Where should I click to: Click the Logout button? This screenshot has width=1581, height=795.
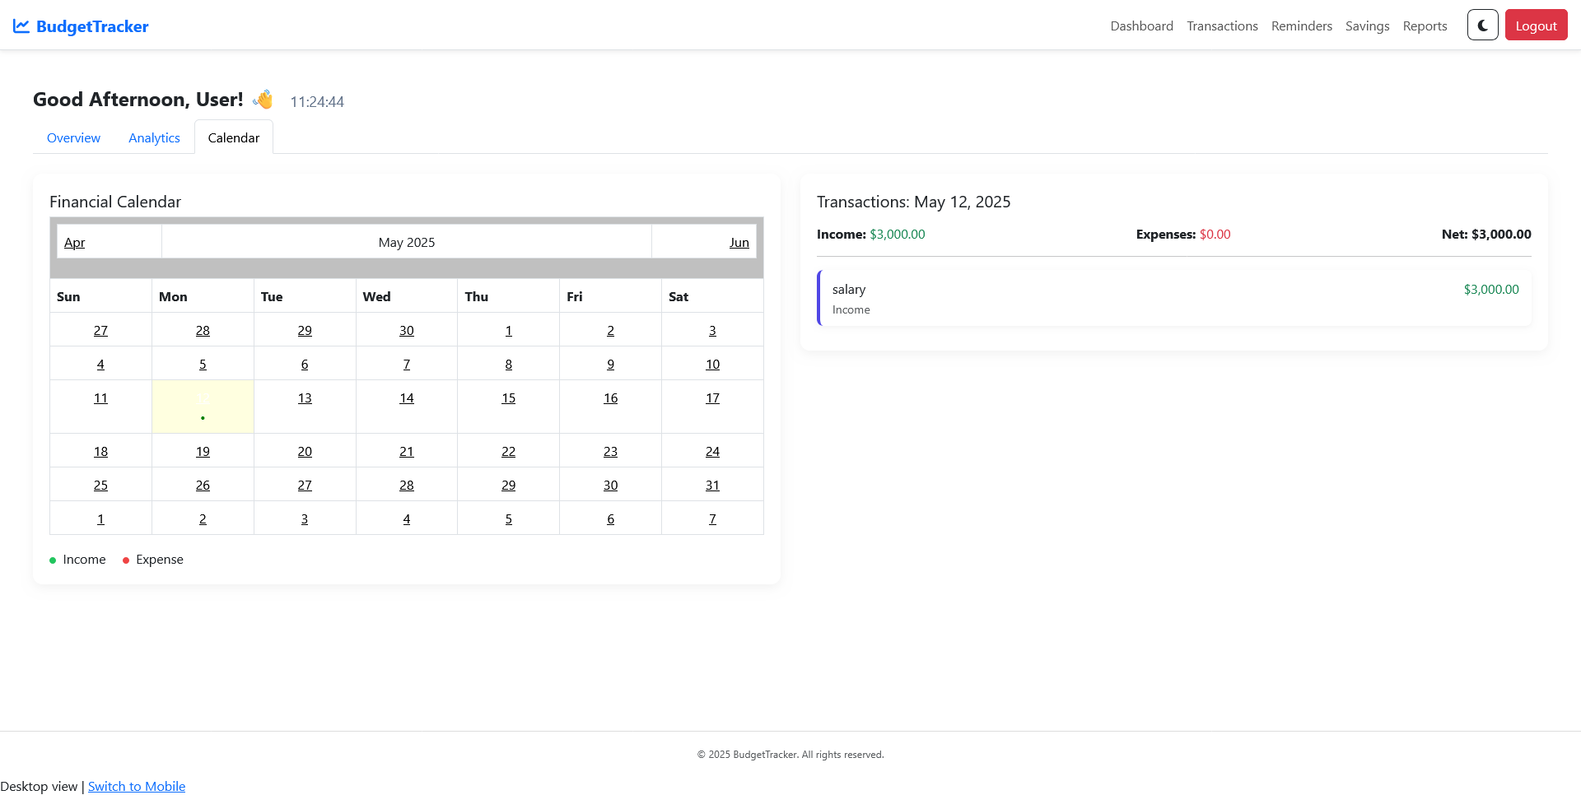coord(1536,26)
